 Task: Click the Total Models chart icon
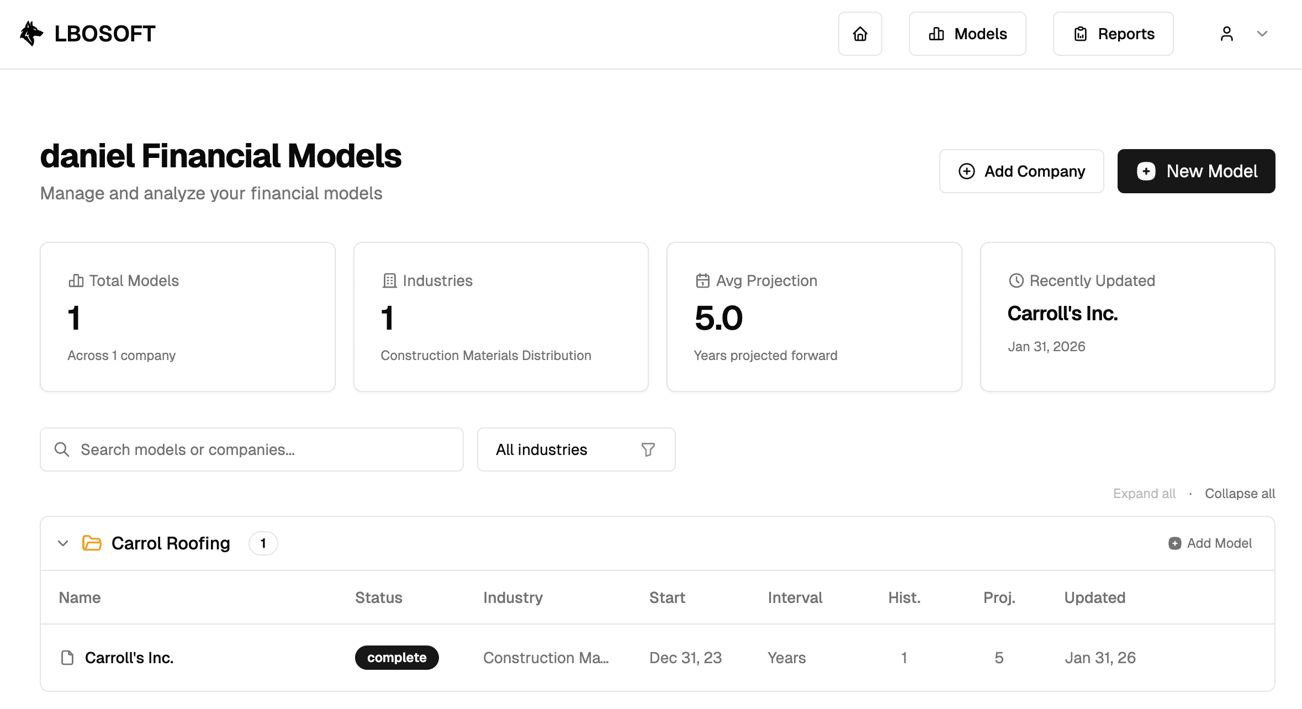pos(76,281)
